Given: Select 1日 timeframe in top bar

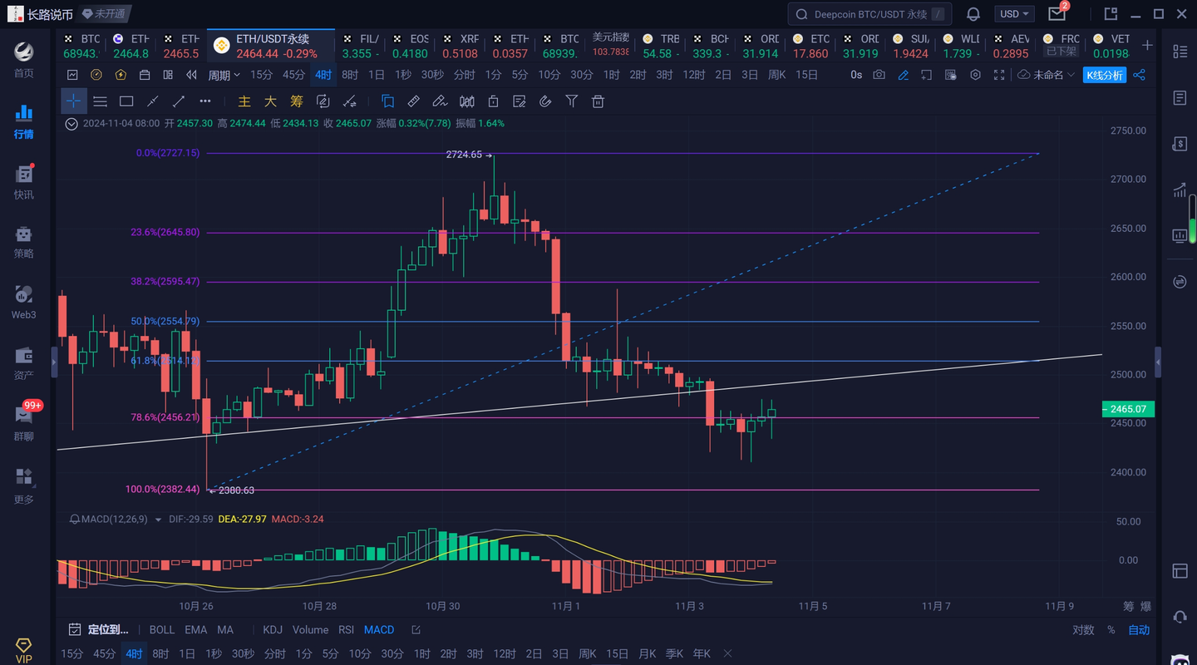Looking at the screenshot, I should pos(377,75).
